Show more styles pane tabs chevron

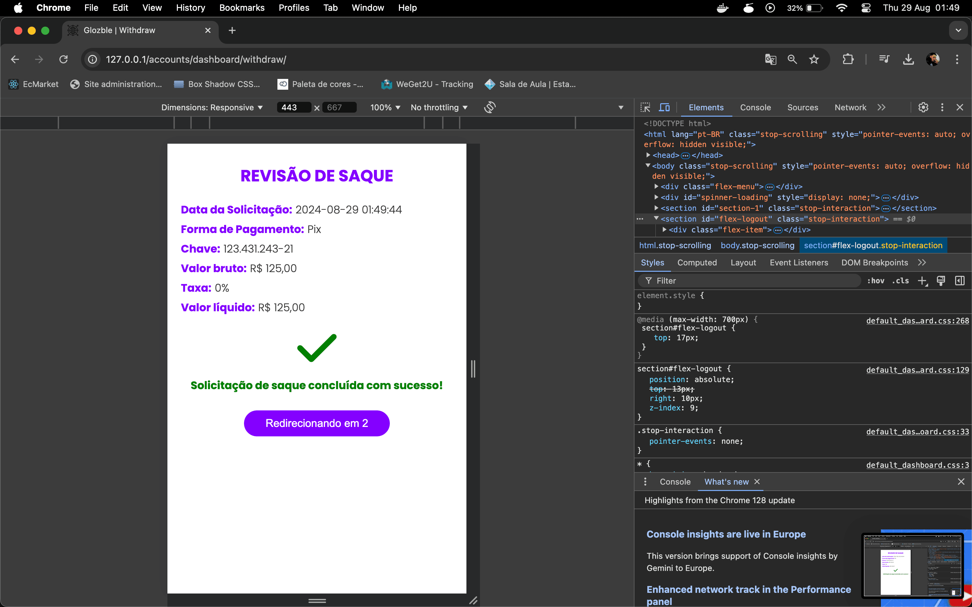pos(922,263)
